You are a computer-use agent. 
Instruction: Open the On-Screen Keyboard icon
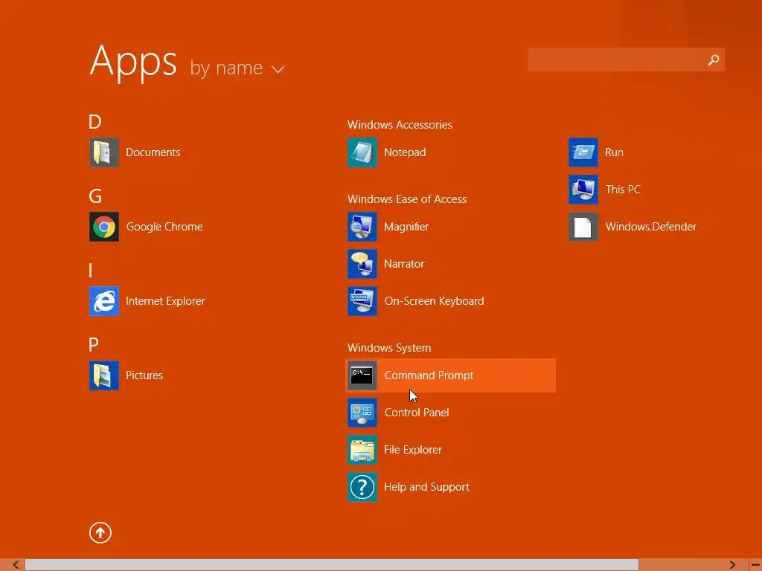tap(362, 301)
